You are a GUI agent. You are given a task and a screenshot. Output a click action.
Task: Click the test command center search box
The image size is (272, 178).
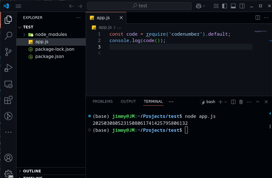[x=139, y=6]
